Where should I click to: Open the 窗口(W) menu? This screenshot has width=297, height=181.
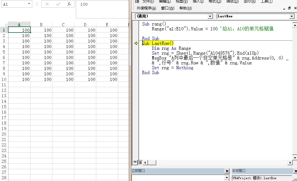coord(168,8)
